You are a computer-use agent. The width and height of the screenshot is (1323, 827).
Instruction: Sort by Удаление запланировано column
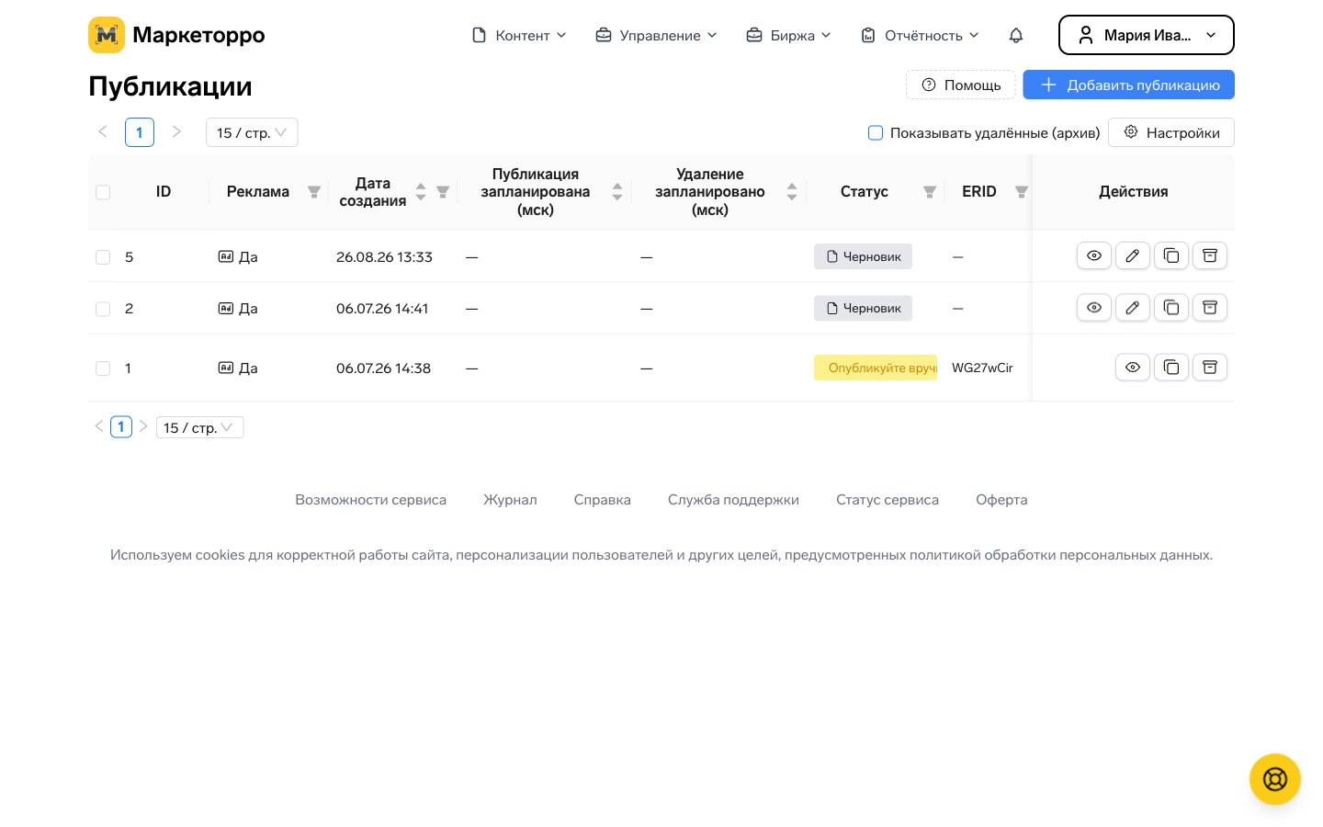[792, 191]
